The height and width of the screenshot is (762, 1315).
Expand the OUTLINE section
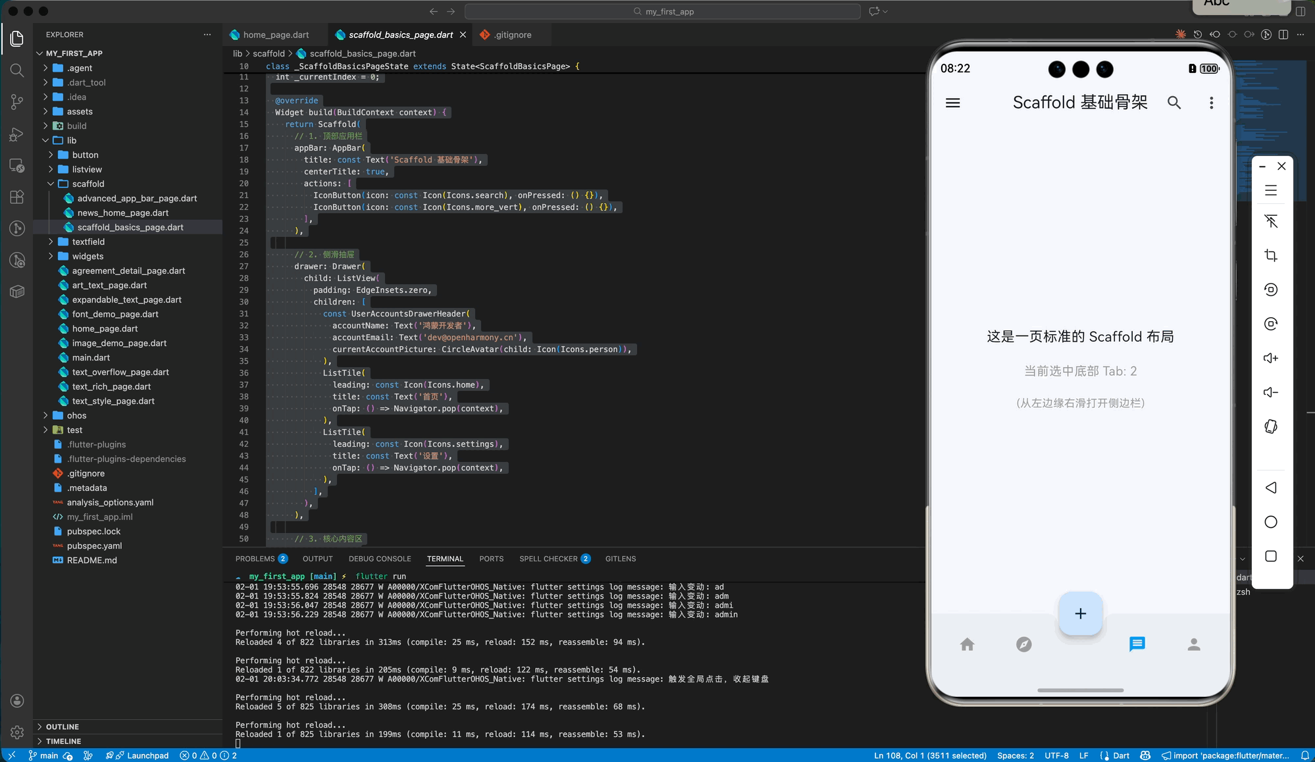(x=63, y=726)
